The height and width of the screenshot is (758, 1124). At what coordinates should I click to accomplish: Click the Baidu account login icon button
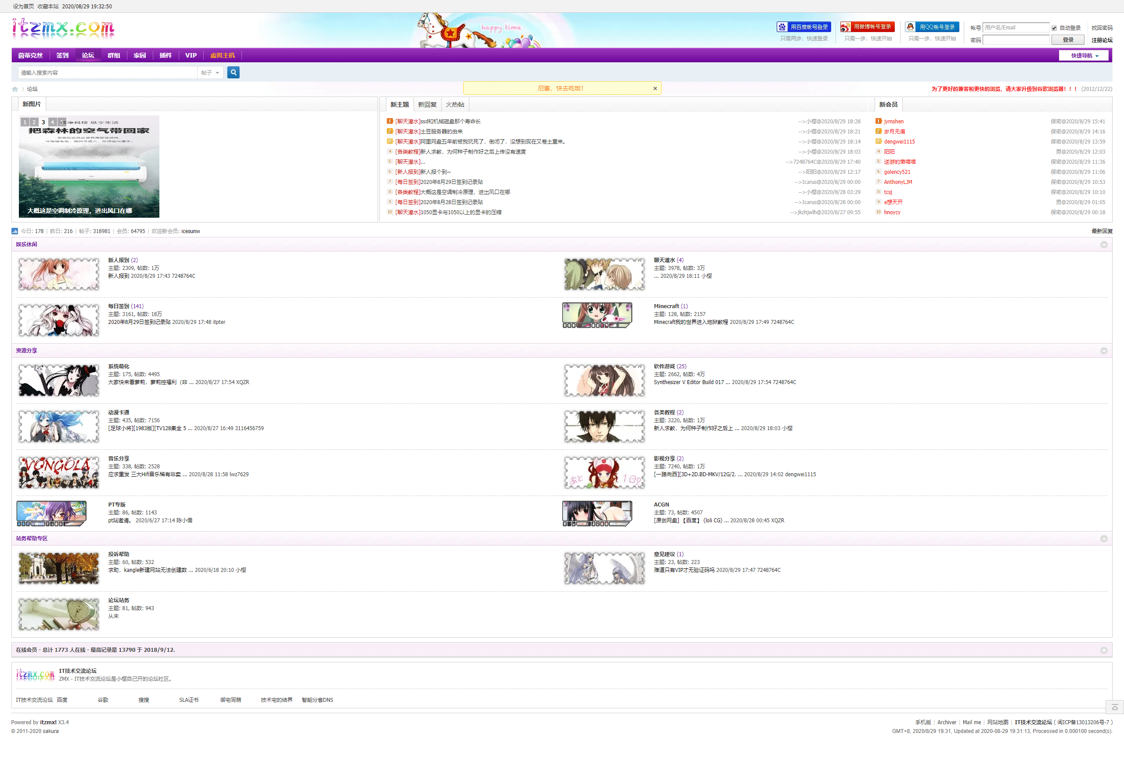tap(803, 27)
